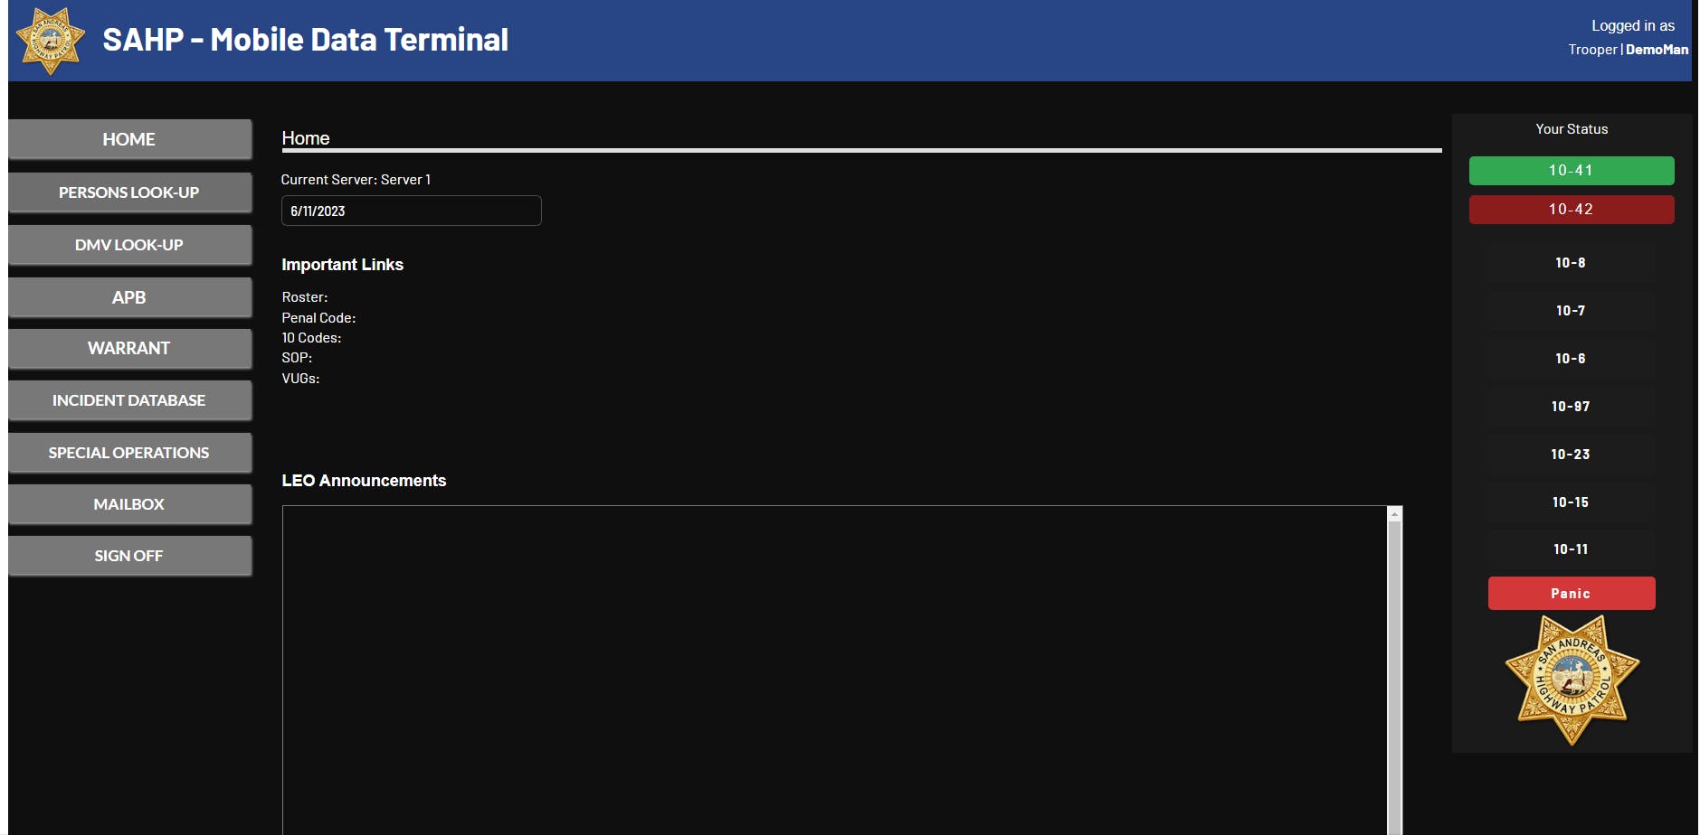
Task: Sign off from the terminal
Action: point(129,555)
